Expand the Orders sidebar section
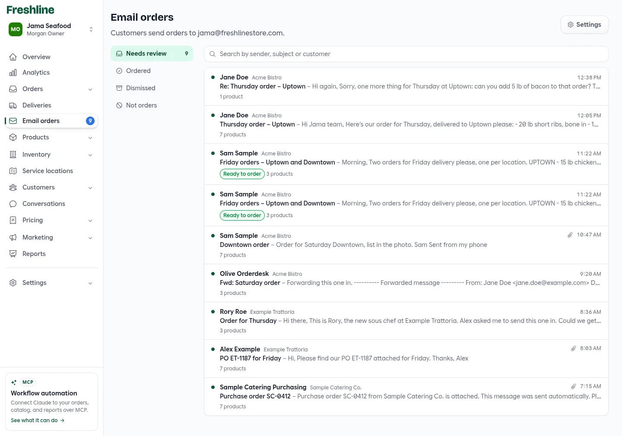 [90, 89]
